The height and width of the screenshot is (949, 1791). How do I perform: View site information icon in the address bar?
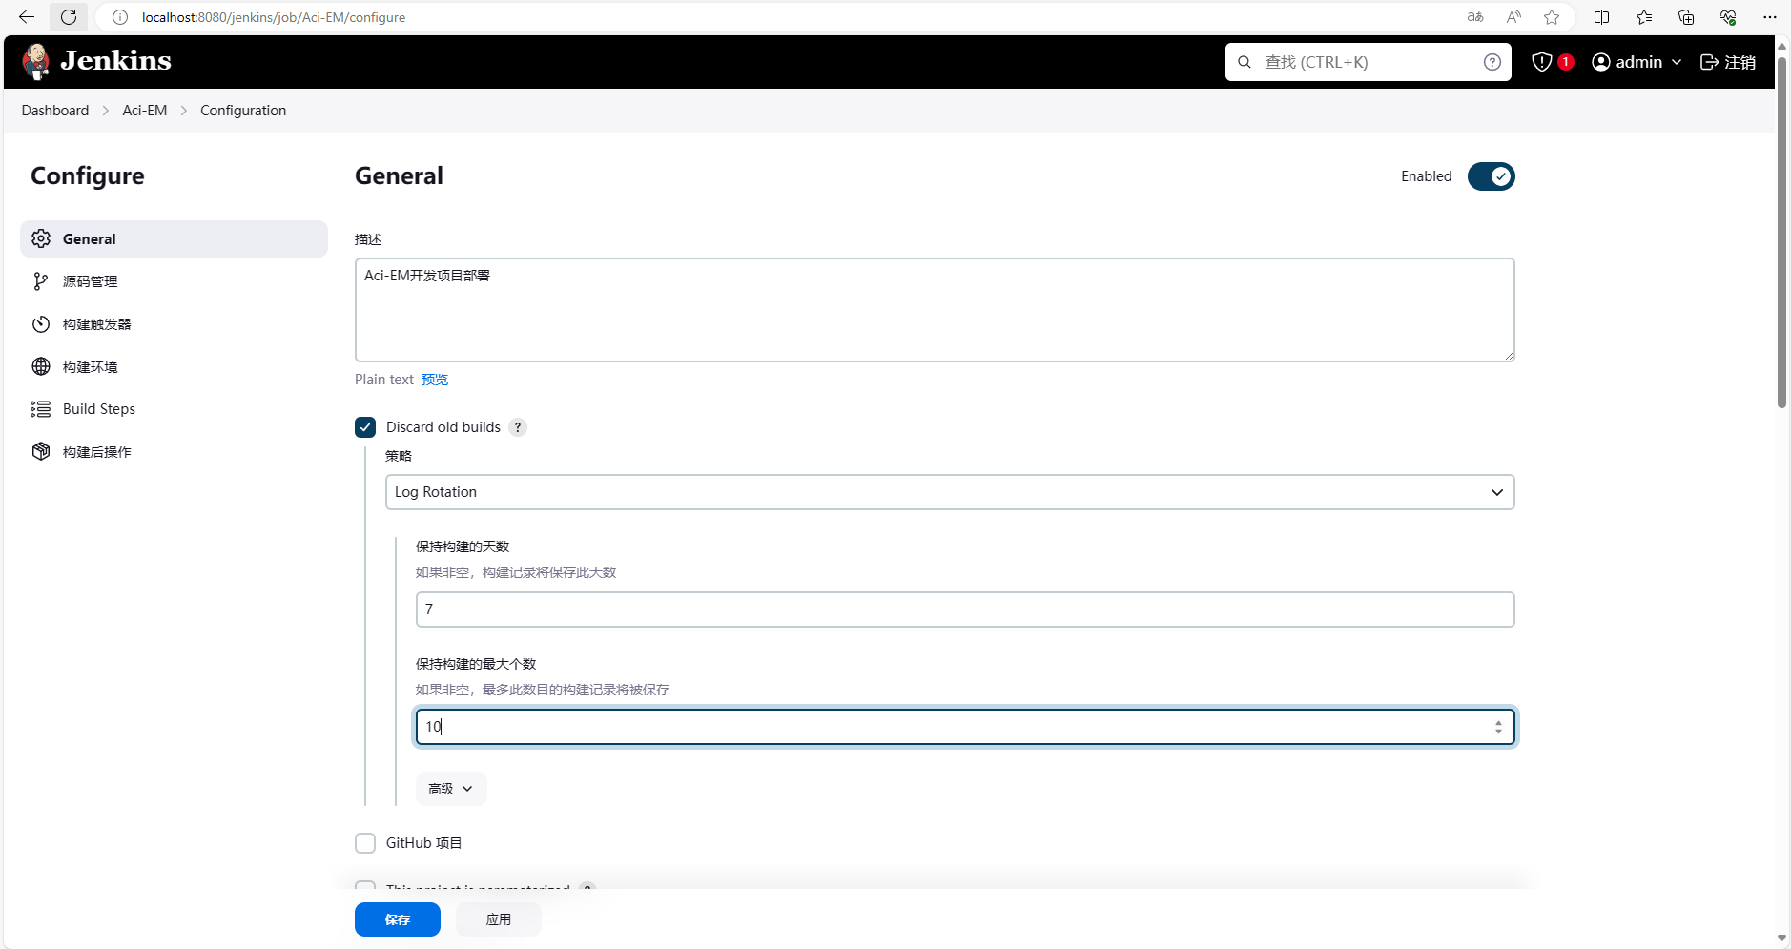(x=120, y=17)
